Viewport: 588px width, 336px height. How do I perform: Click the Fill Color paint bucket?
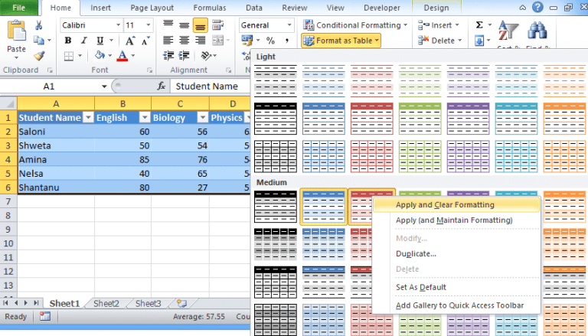[100, 56]
